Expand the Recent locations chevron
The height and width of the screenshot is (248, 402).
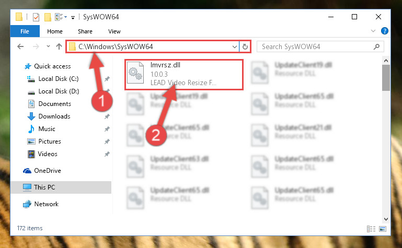point(48,46)
